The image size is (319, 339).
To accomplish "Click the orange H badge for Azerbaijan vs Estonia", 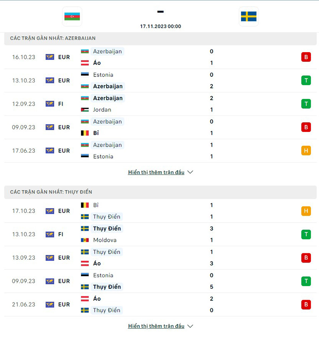I will tap(306, 151).
